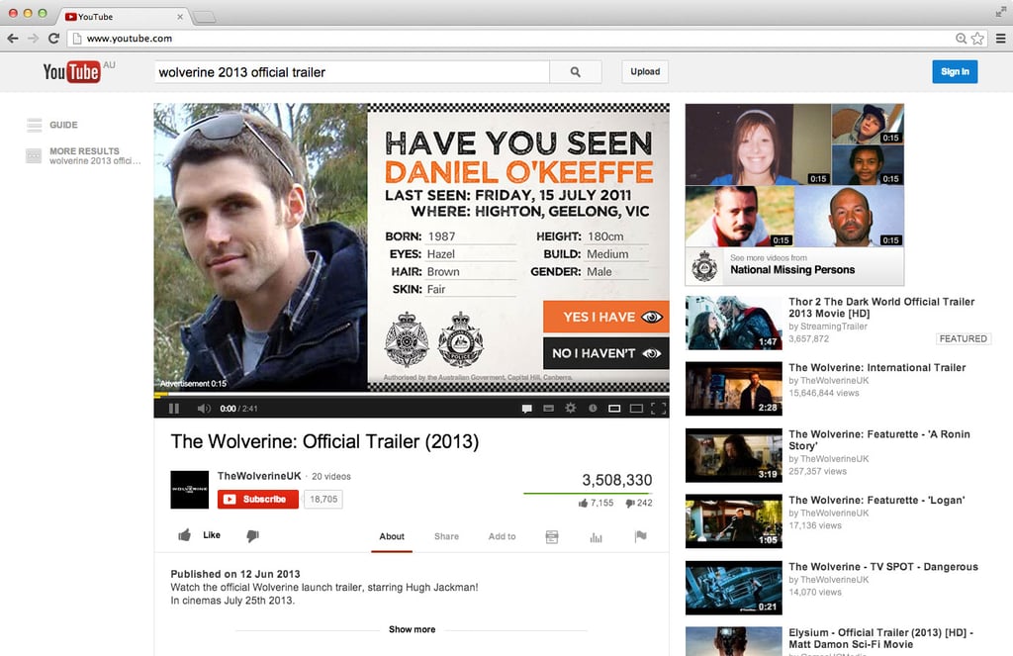Select the Share tab
Image resolution: width=1013 pixels, height=656 pixels.
446,536
